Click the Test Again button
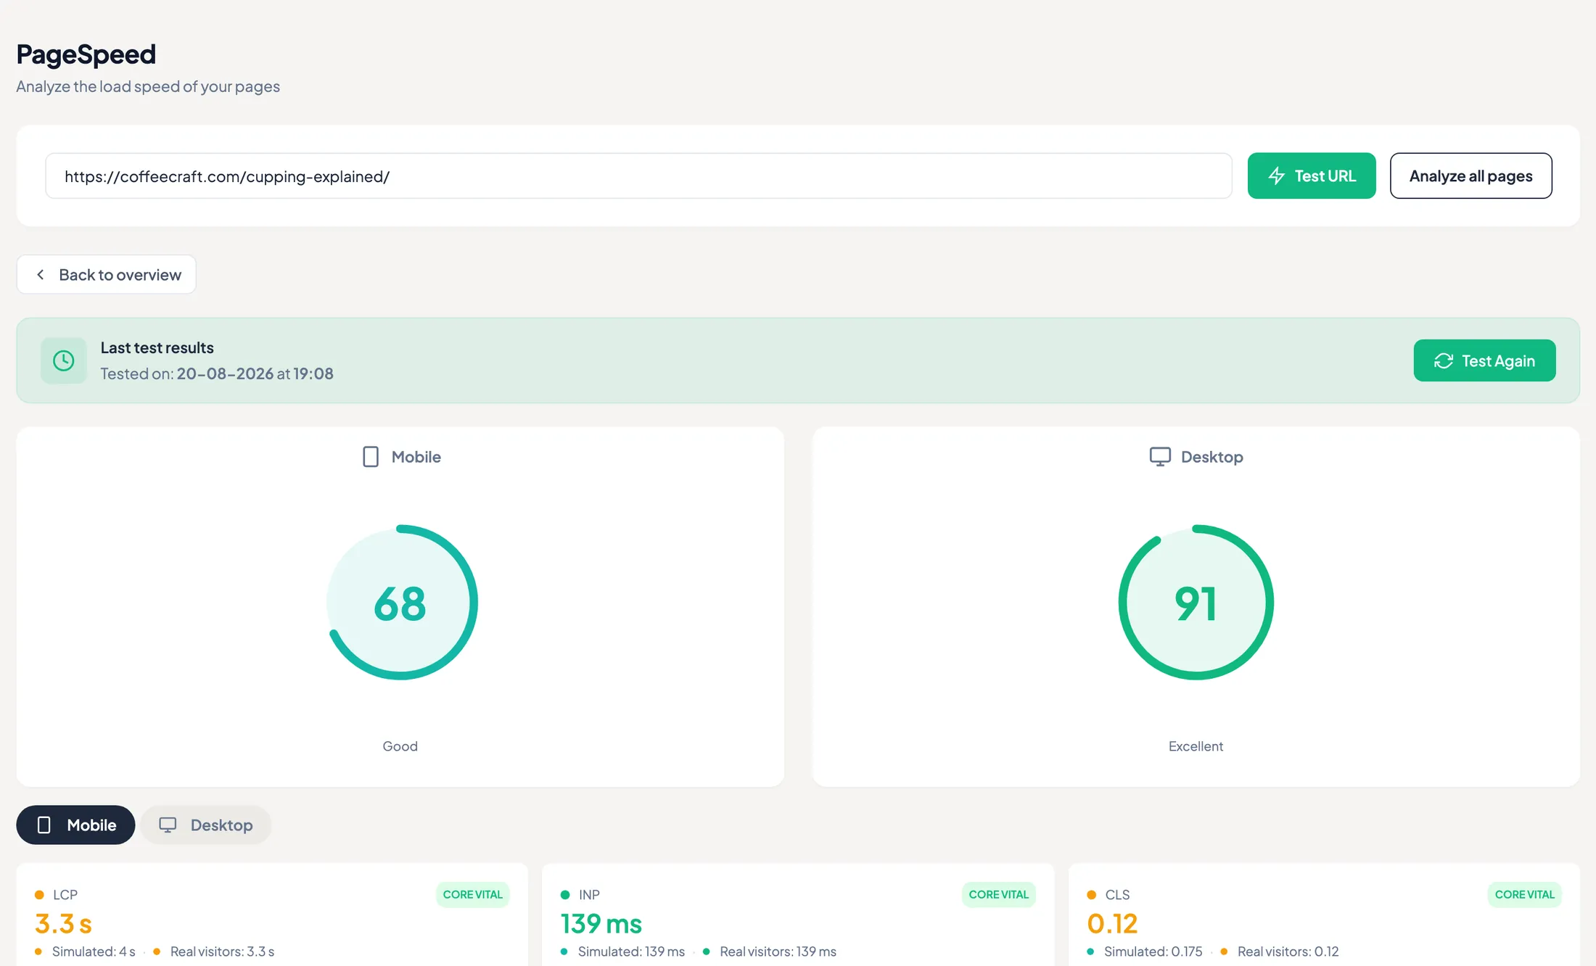The width and height of the screenshot is (1596, 966). 1484,360
